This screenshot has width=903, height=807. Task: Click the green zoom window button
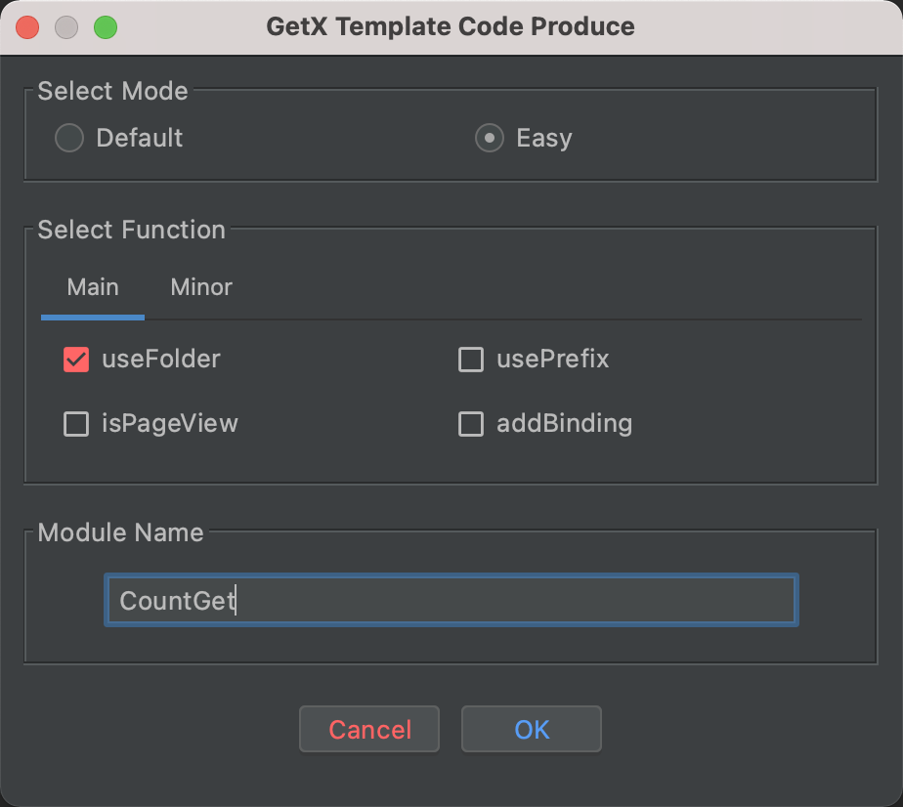[x=105, y=26]
